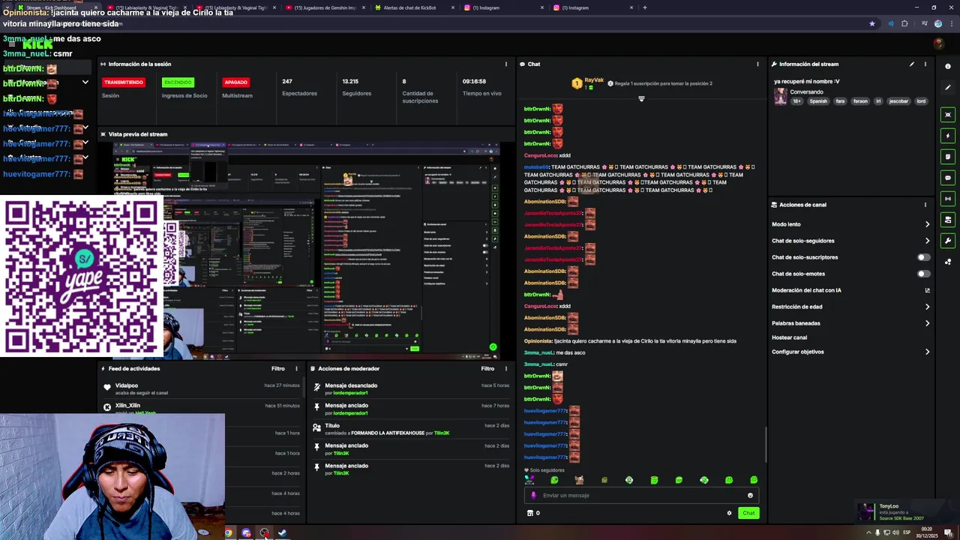The height and width of the screenshot is (540, 960).
Task: Open Moderación del chat con IA external link
Action: 927,290
